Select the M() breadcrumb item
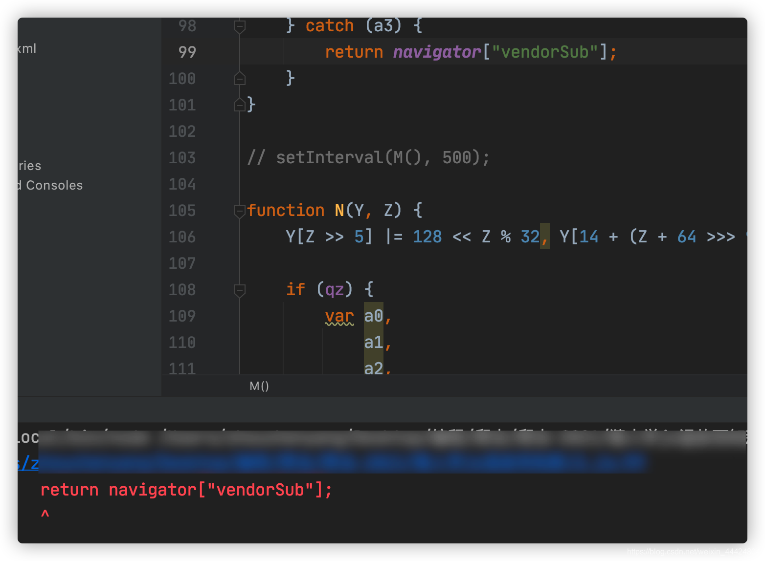This screenshot has height=561, width=765. pyautogui.click(x=259, y=386)
